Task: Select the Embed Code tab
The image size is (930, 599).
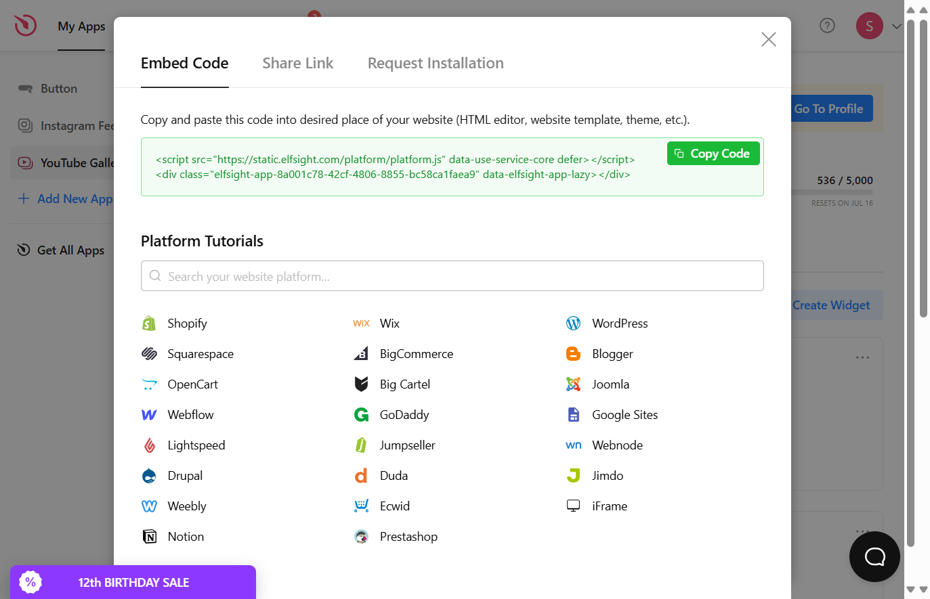Action: 184,63
